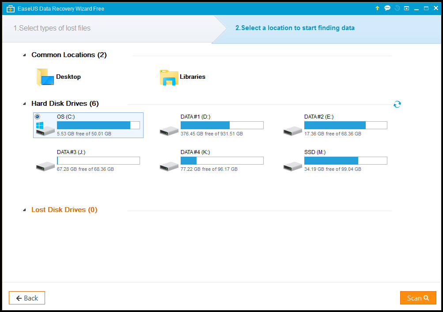
Task: Start scanning with the Scan button
Action: (x=417, y=297)
